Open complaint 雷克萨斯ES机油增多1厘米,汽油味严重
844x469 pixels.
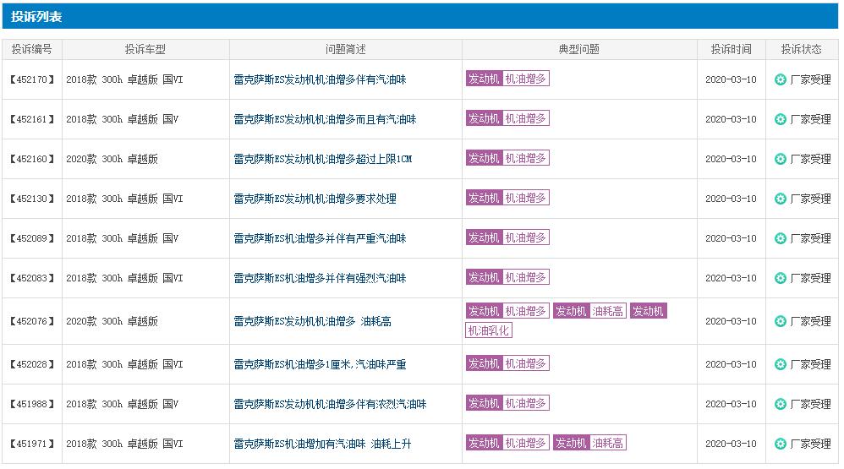[x=320, y=365]
